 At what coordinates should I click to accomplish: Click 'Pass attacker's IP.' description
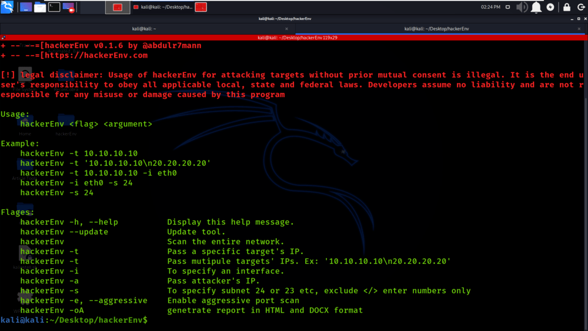(213, 281)
